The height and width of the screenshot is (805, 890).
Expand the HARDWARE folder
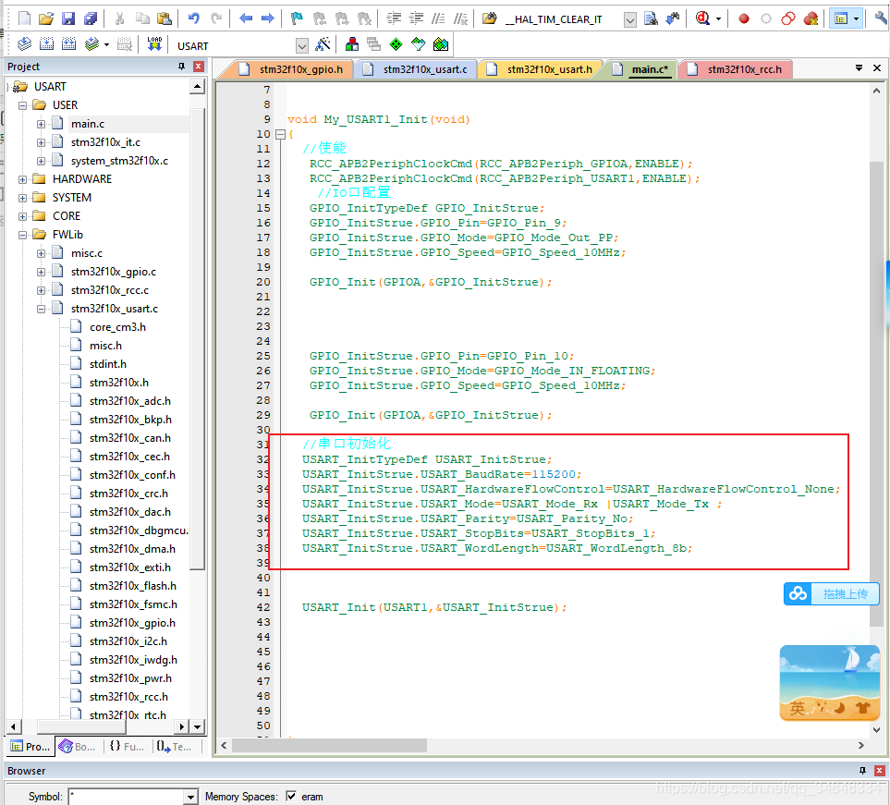[x=23, y=179]
